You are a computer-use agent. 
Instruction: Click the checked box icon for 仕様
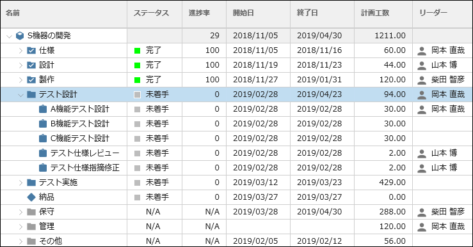pyautogui.click(x=31, y=50)
